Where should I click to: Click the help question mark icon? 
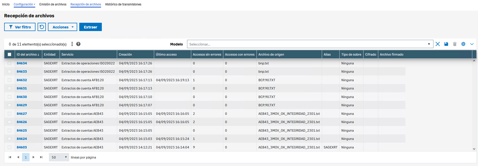point(78,44)
